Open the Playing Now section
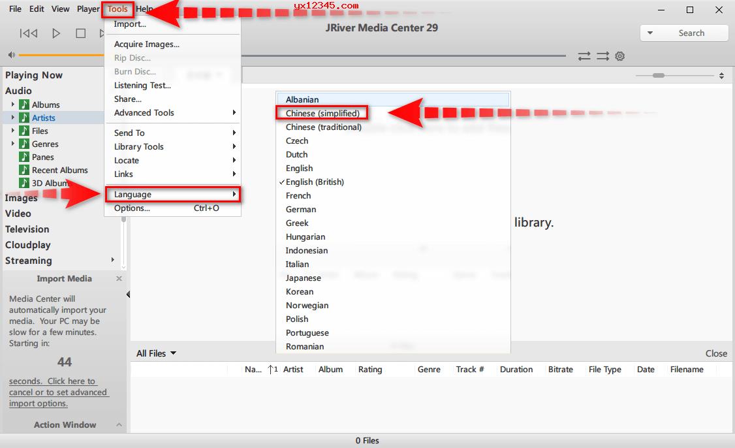Image resolution: width=735 pixels, height=448 pixels. coord(34,75)
